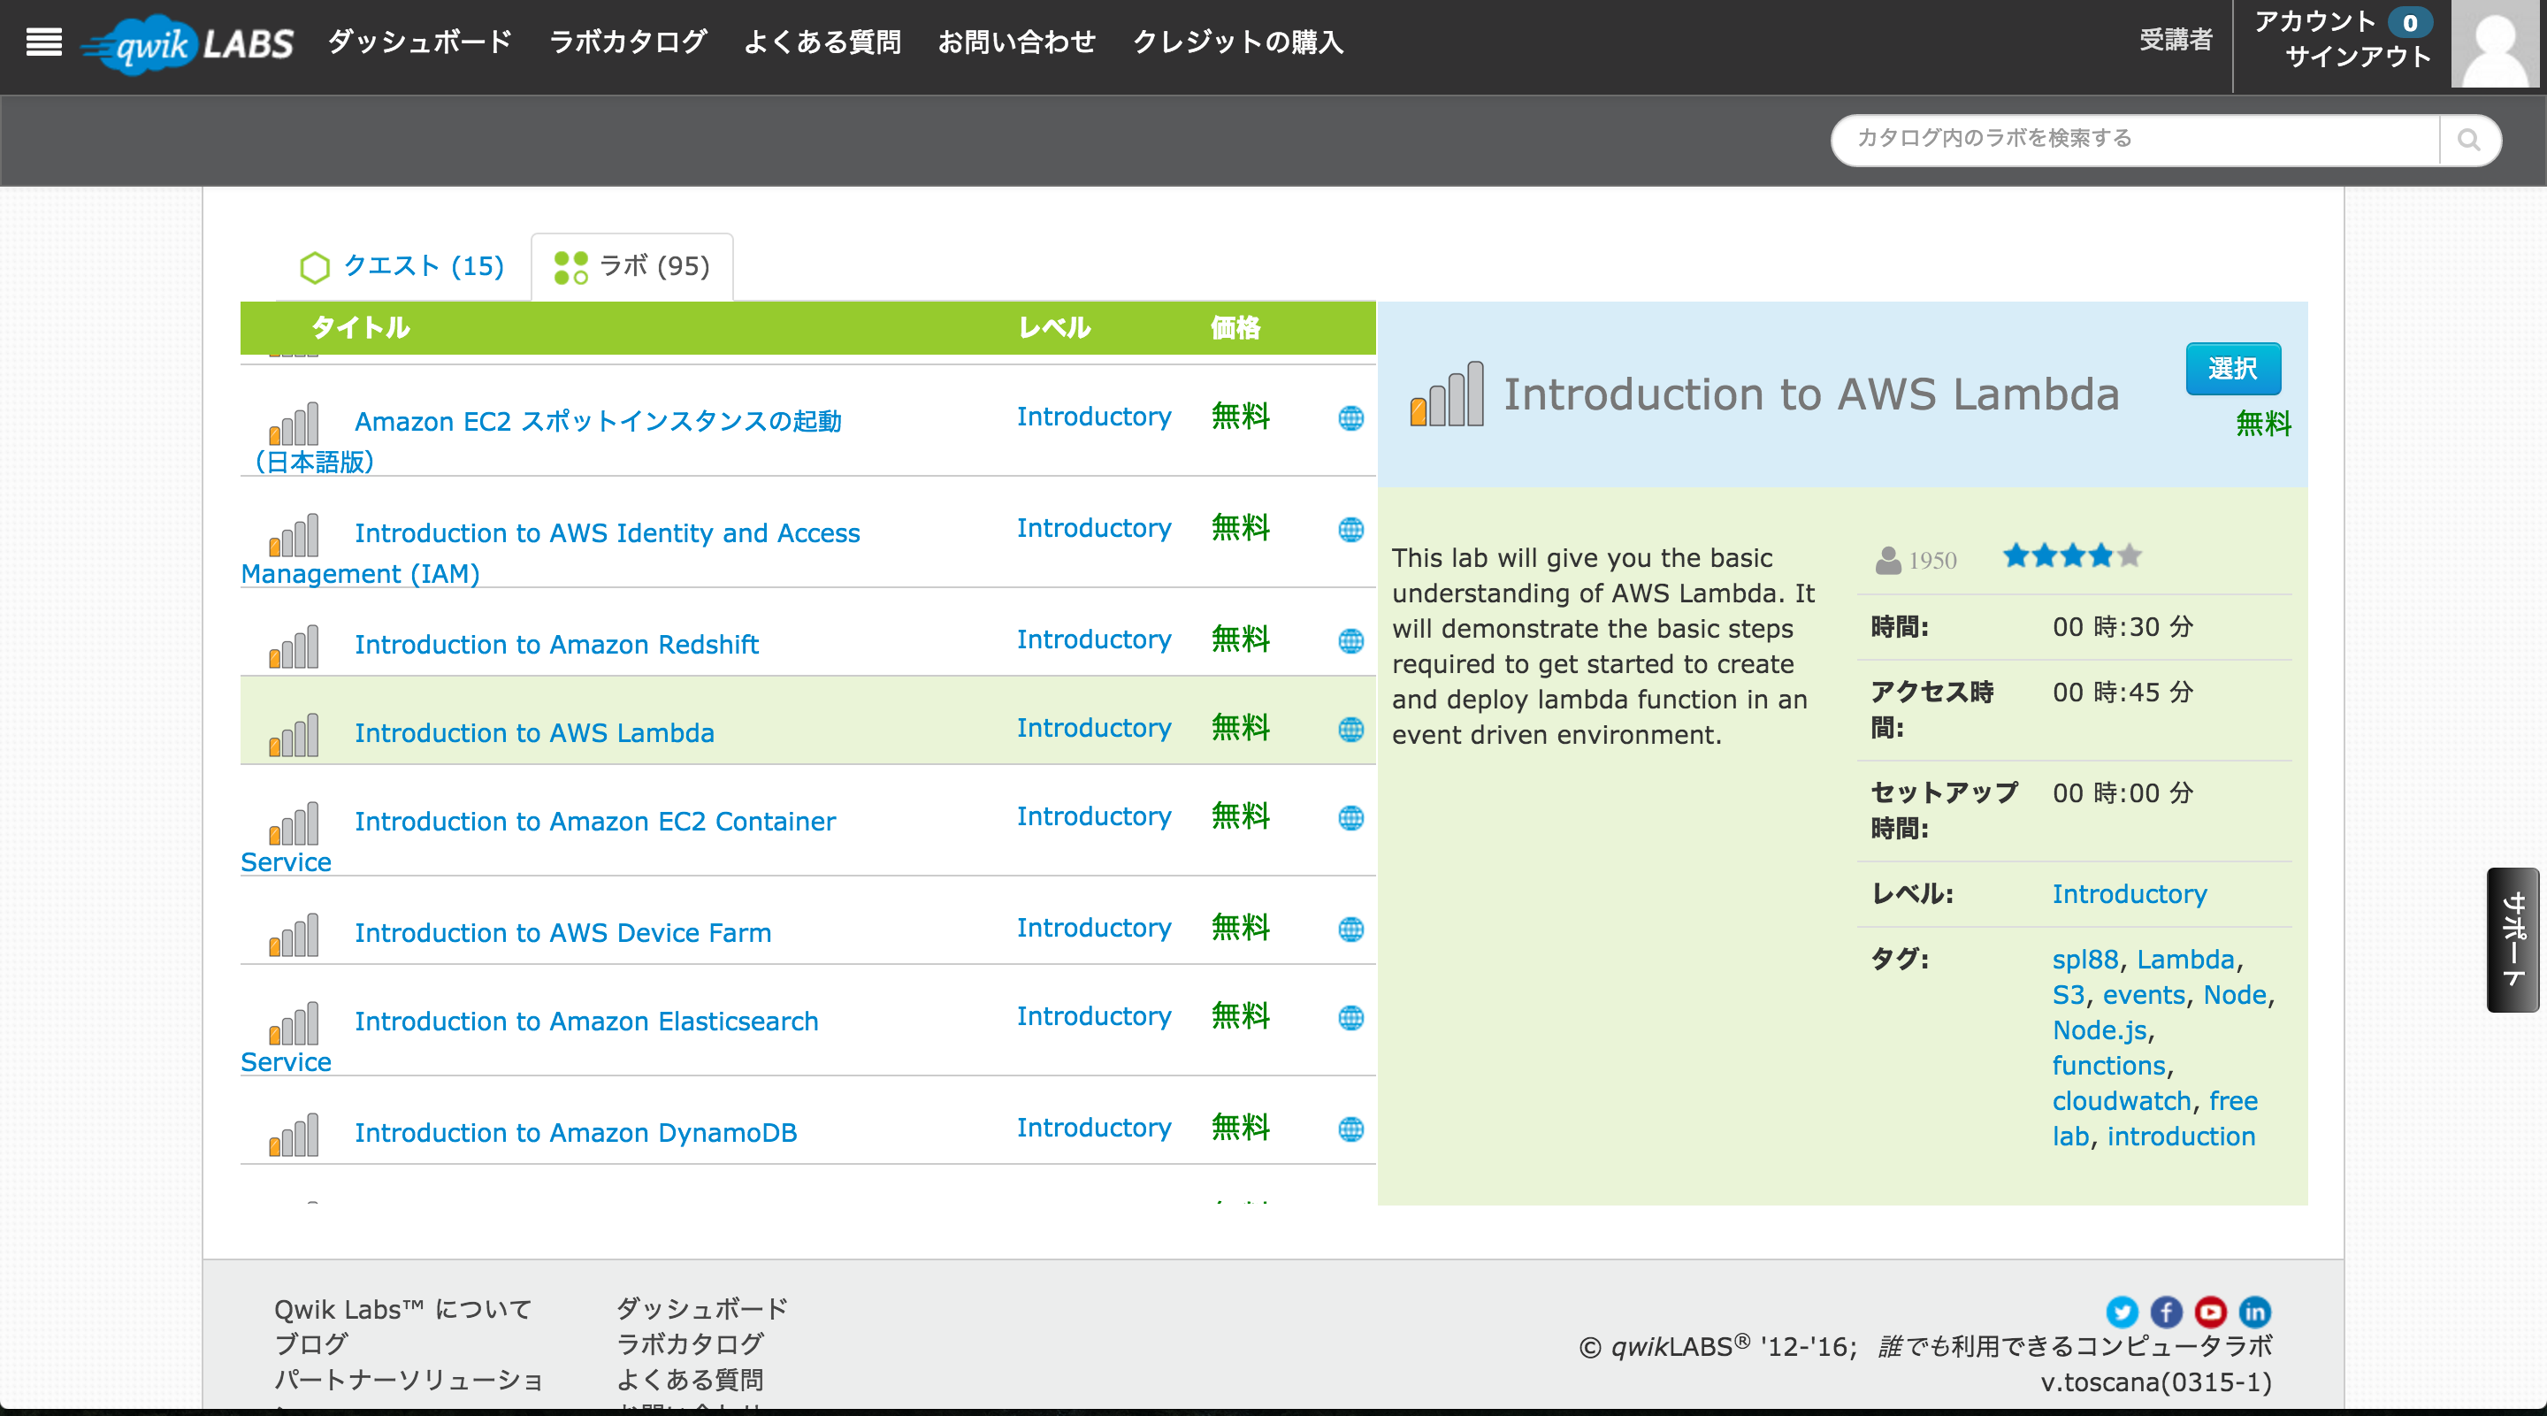Open the LinkedIn social icon
The image size is (2547, 1416).
(2254, 1311)
